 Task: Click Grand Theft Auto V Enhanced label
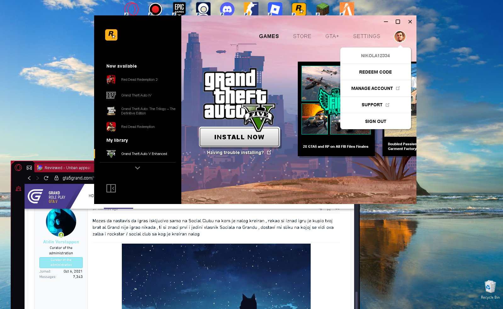pos(144,154)
